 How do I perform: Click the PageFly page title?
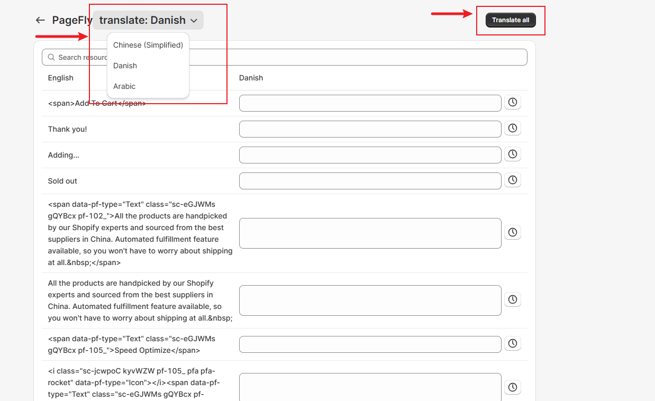(x=72, y=20)
